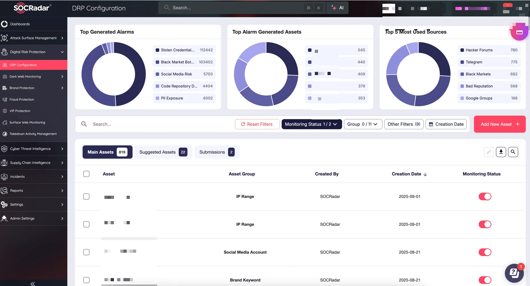The height and width of the screenshot is (286, 530).
Task: Expand Dark Web Monitoring submenu chevron
Action: point(62,77)
